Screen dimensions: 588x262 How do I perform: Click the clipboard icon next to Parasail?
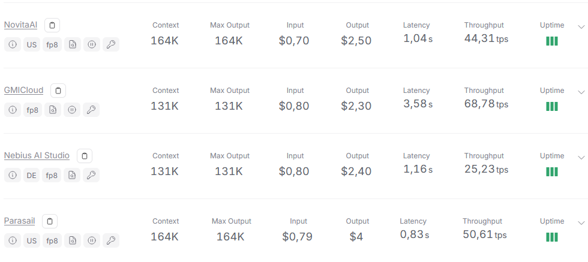click(49, 221)
